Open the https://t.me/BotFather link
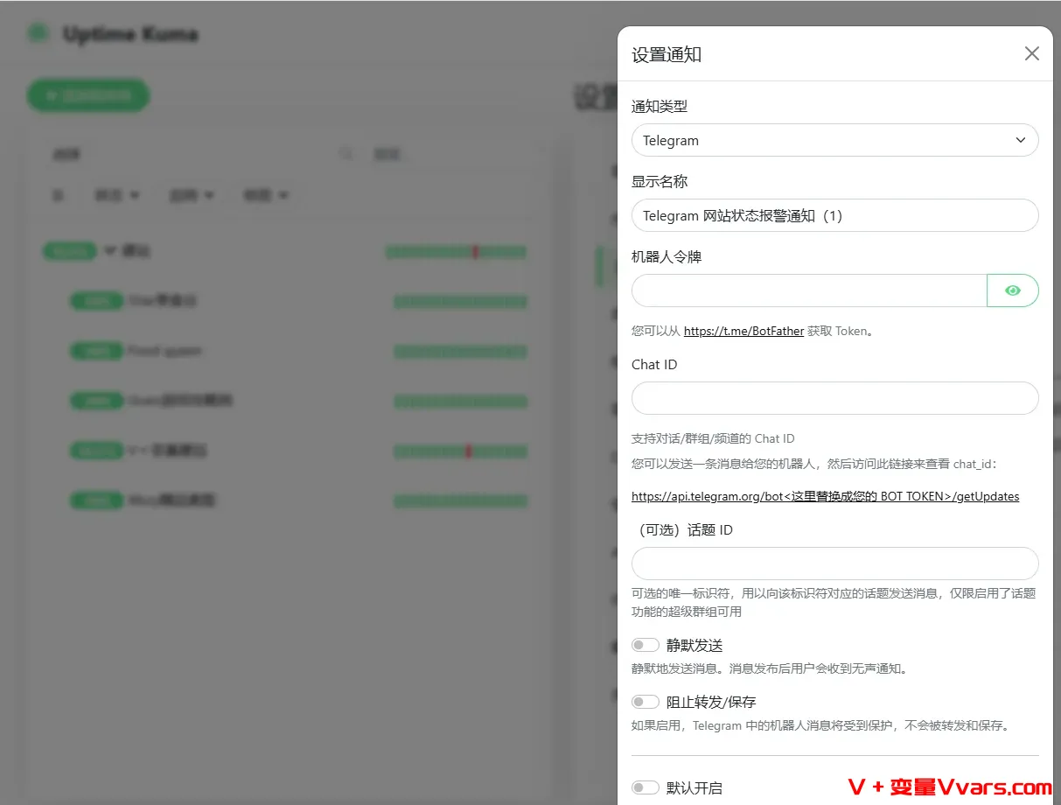1061x805 pixels. (743, 332)
